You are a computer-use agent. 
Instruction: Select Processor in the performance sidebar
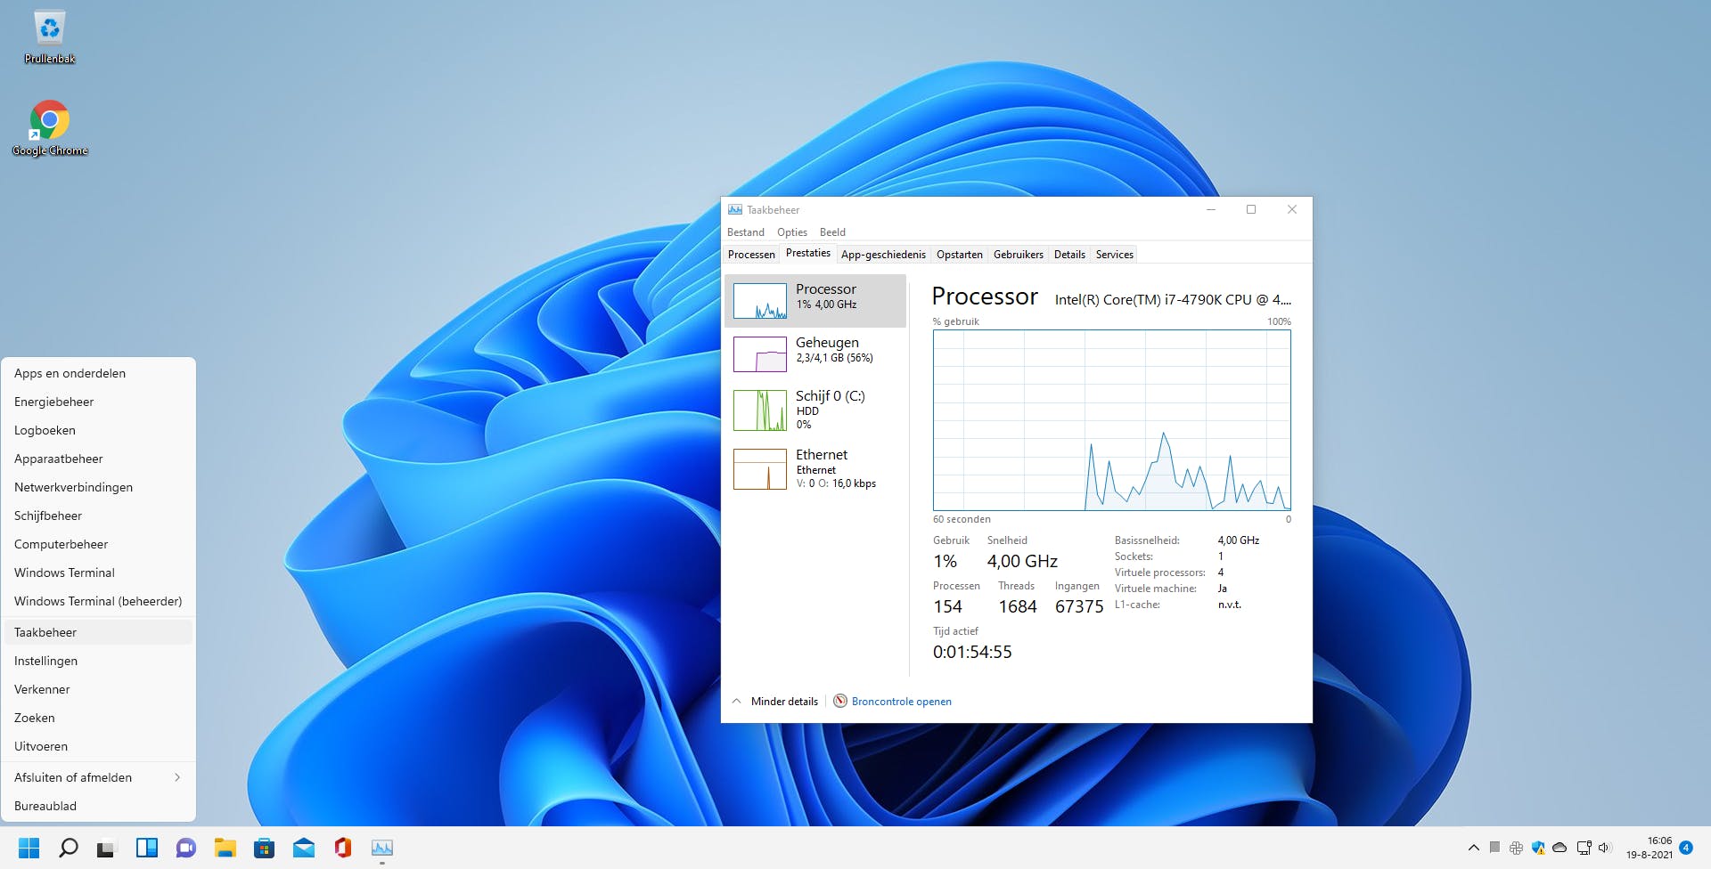point(815,301)
